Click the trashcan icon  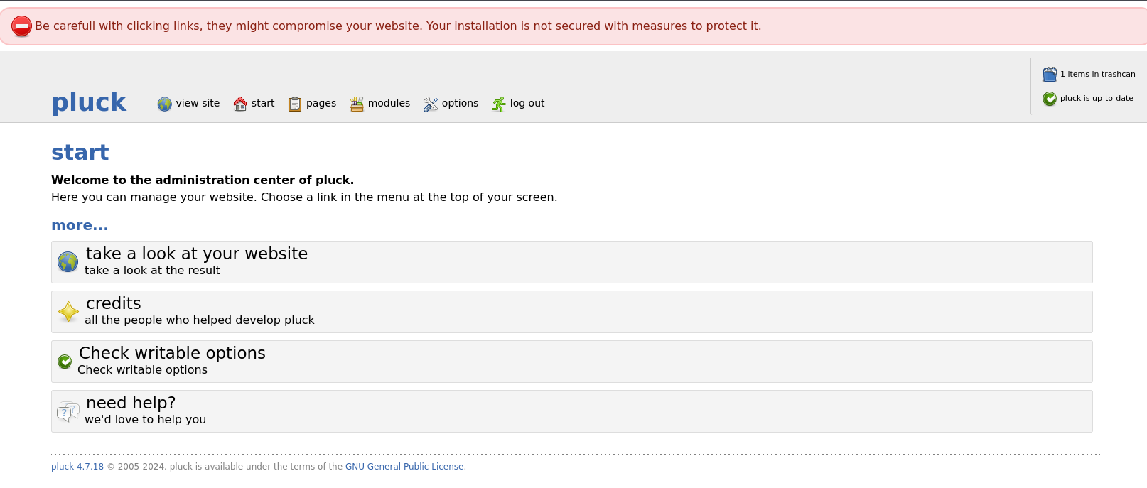pos(1050,75)
